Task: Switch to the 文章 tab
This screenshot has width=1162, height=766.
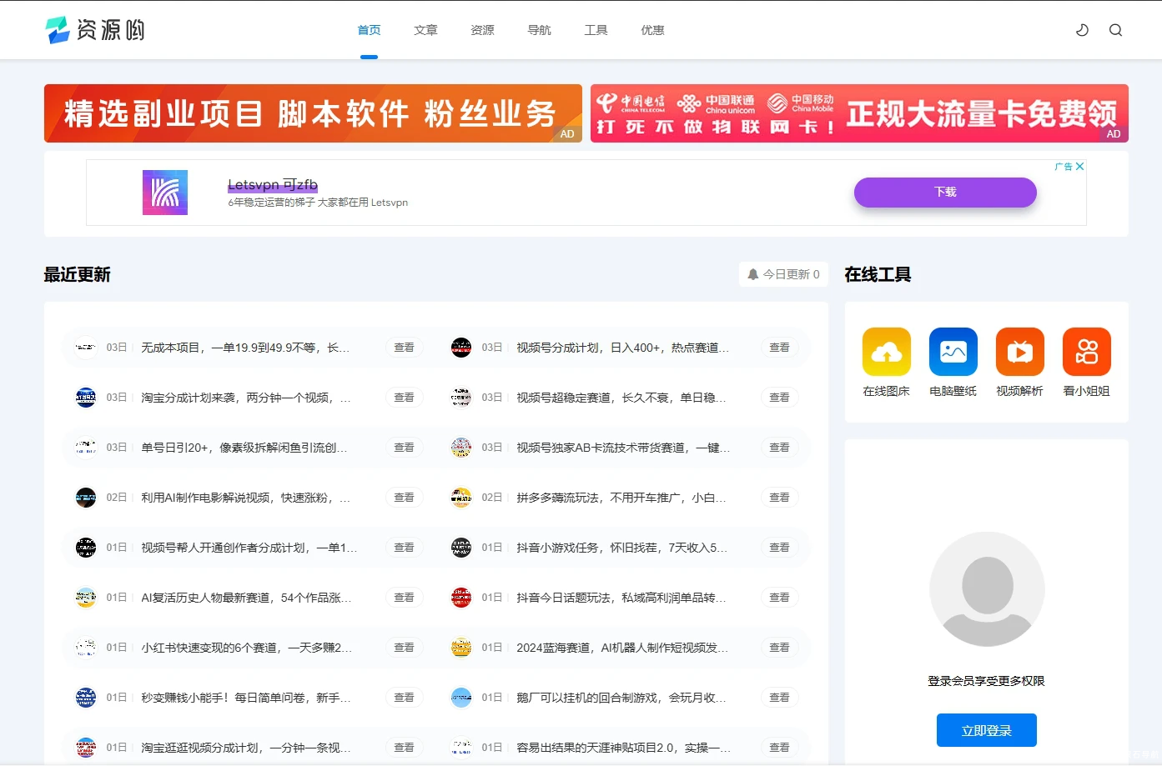Action: click(x=425, y=30)
